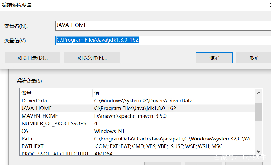271x165 pixels.
Task: Select the NUMBER_OF_PROCESSORS variable row
Action: point(138,123)
